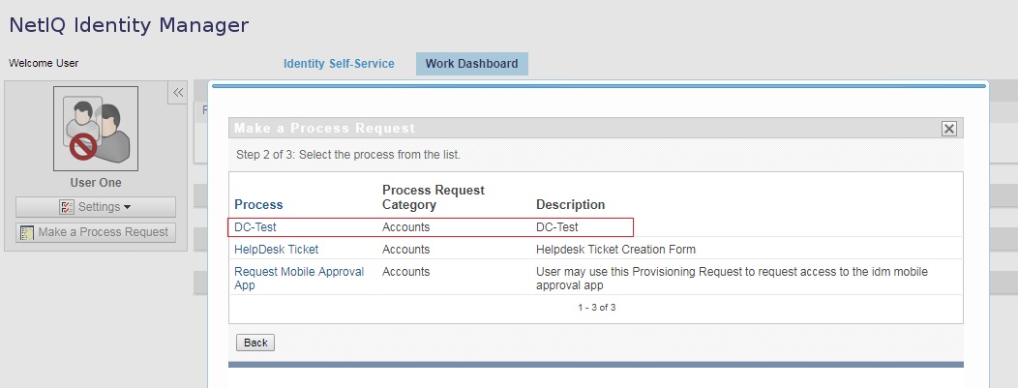
Task: Choose the Request Mobile Approval App process
Action: pos(299,279)
